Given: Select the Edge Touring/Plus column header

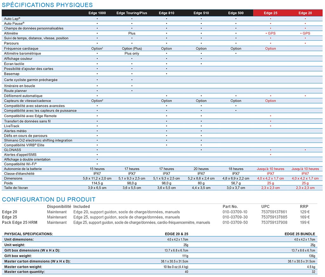Looking at the screenshot, I should click(x=132, y=13).
